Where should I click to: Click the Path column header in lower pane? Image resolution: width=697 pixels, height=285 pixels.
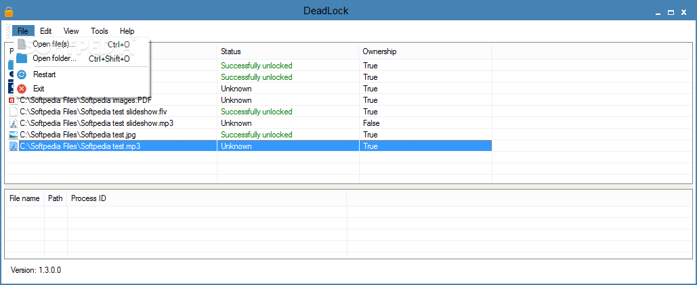(55, 198)
